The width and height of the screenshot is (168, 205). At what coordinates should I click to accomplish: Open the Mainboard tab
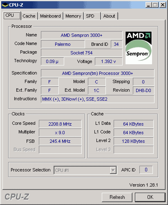(x=51, y=16)
